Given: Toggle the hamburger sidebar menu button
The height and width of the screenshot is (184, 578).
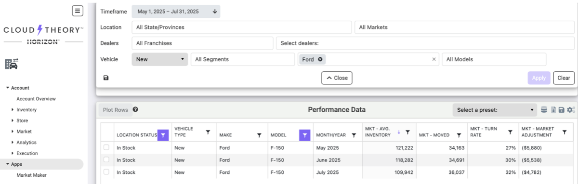Looking at the screenshot, I should point(78,11).
